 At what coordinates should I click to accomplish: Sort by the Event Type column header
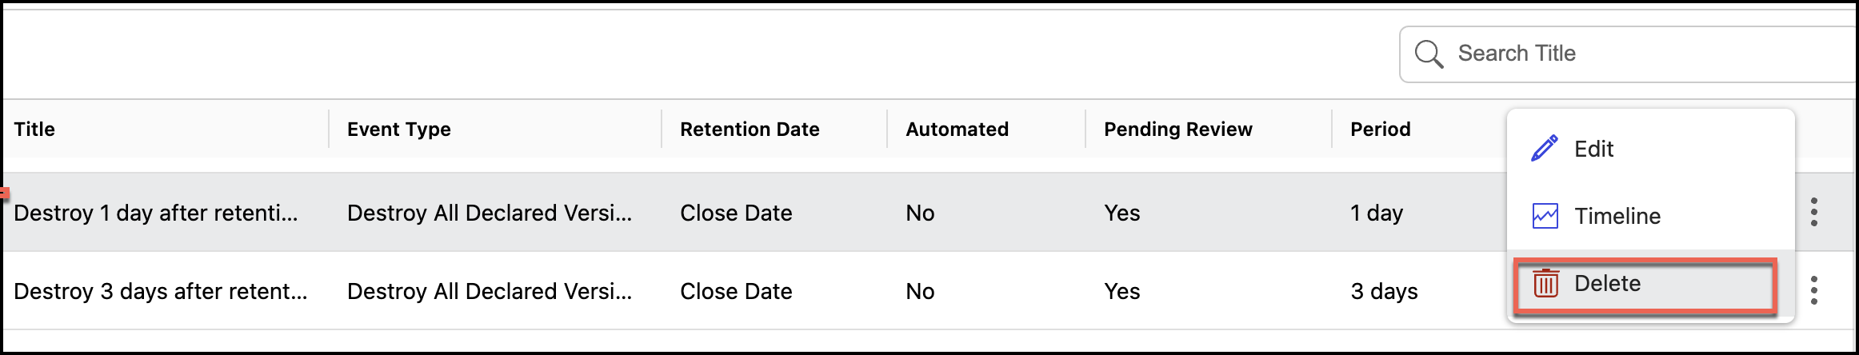(398, 130)
